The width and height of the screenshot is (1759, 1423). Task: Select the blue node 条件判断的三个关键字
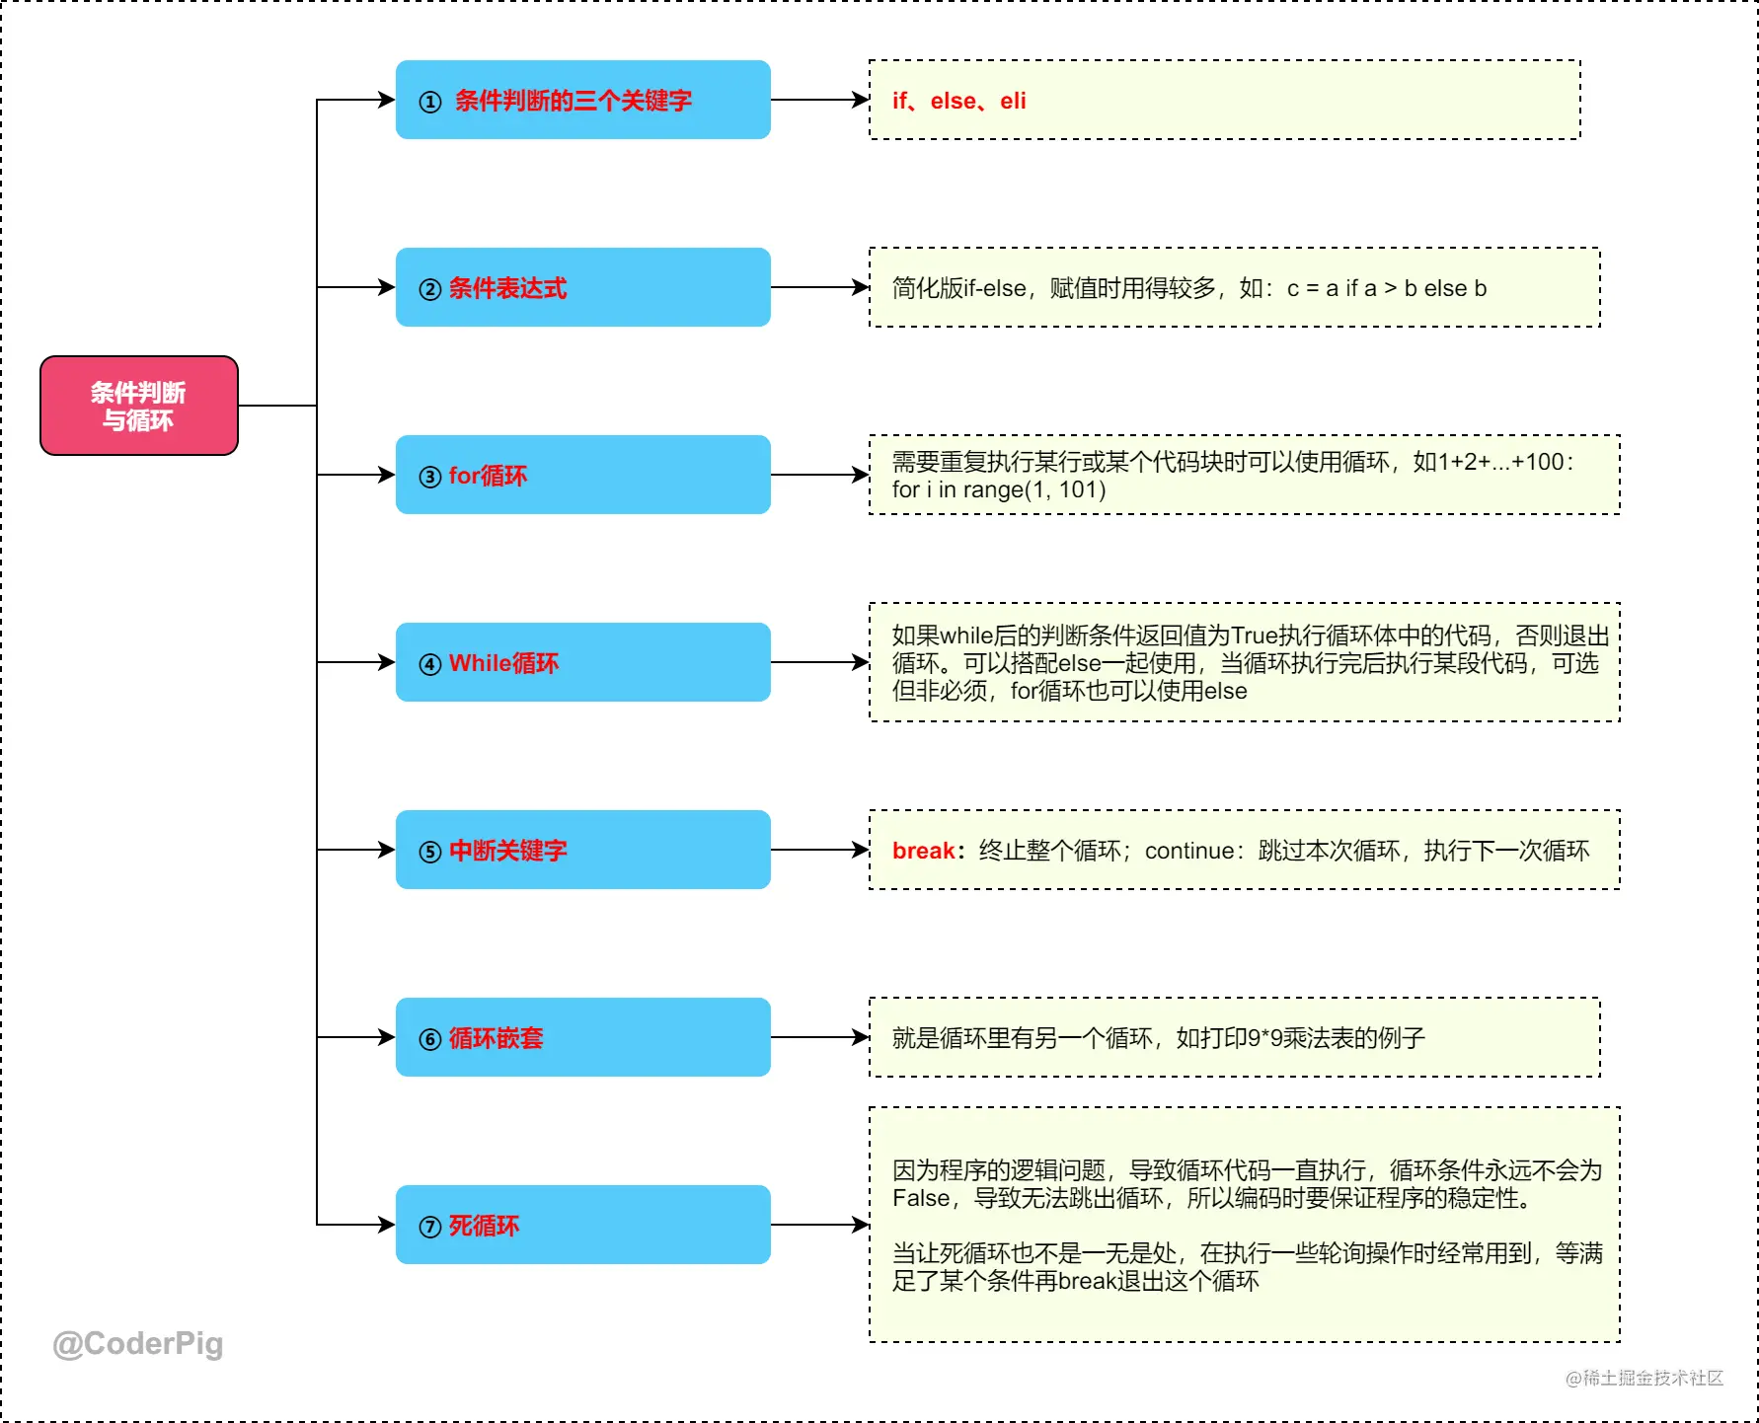pyautogui.click(x=583, y=100)
